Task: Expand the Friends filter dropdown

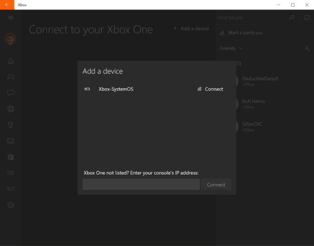Action: click(x=231, y=48)
